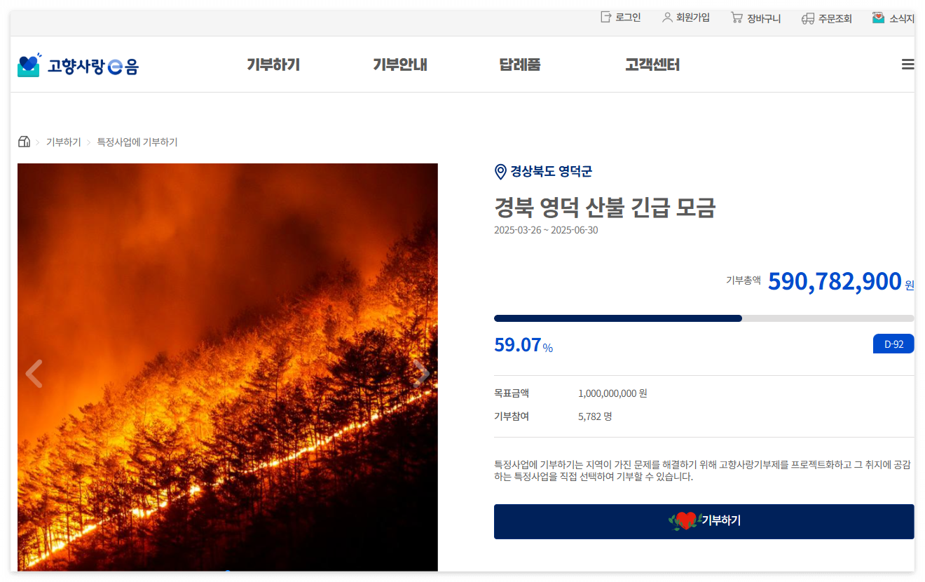
Task: Show the previous slide with left arrow
Action: (34, 374)
